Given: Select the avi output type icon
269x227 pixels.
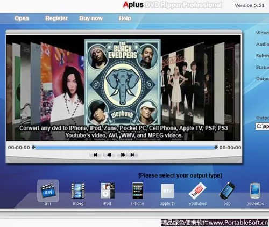Looking at the screenshot, I should coord(48,191).
